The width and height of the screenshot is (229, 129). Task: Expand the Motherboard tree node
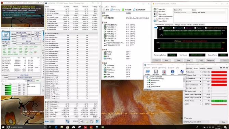coord(147,81)
